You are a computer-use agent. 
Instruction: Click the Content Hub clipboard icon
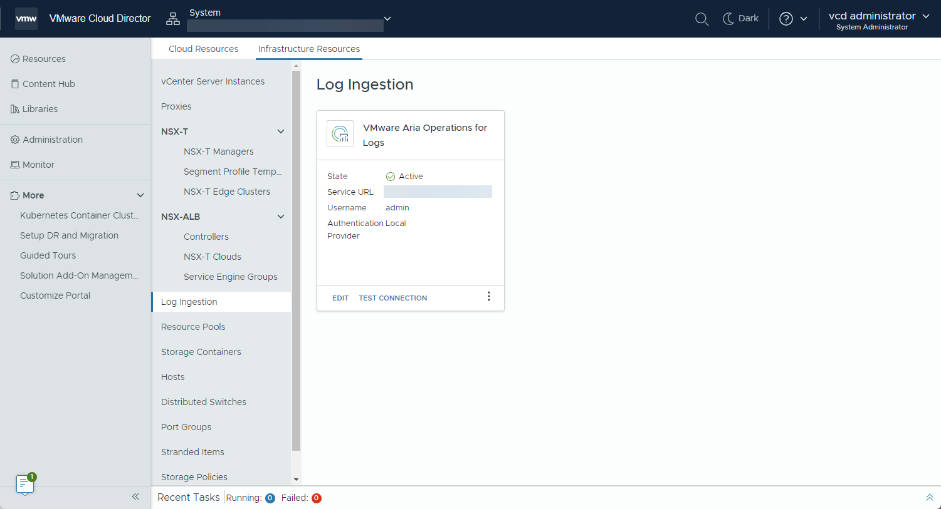[15, 84]
